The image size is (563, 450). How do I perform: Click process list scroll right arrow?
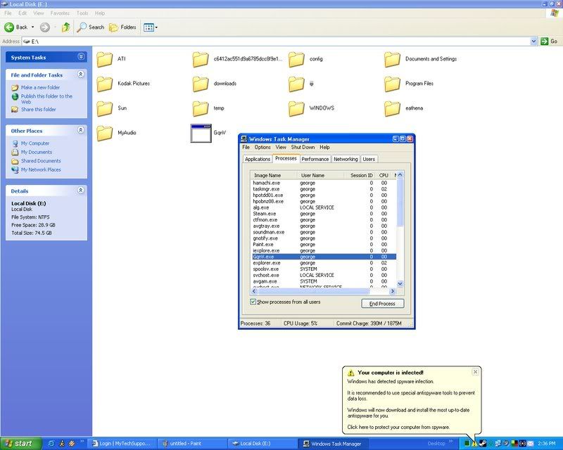393,291
